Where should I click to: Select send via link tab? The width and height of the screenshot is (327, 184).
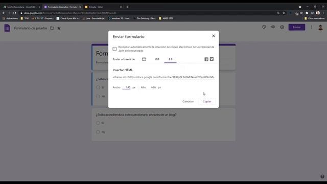click(157, 59)
